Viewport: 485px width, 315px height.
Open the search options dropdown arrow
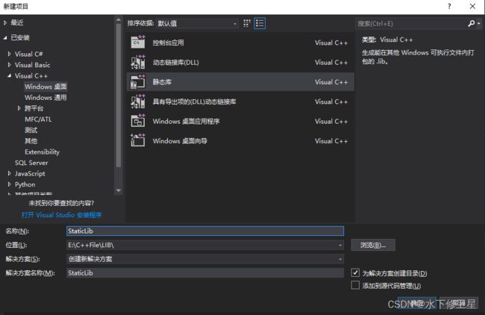click(479, 24)
